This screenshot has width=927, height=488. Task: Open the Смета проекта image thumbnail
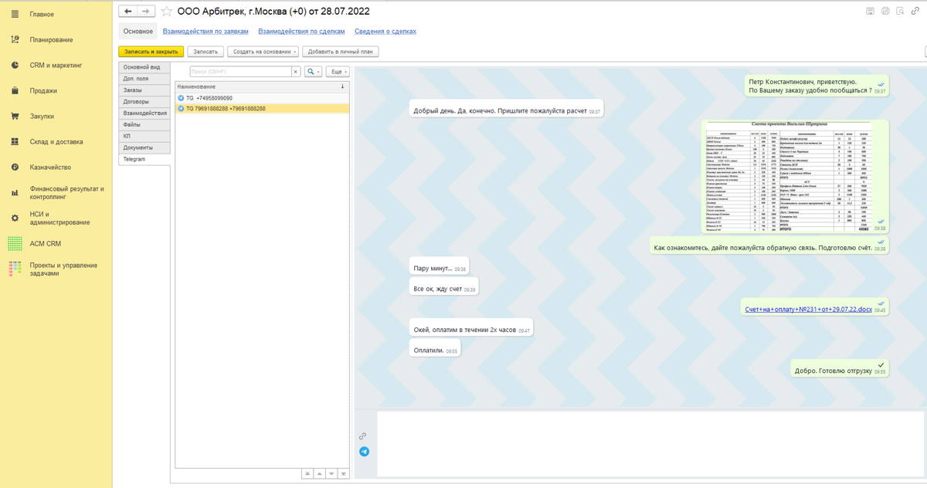point(795,176)
